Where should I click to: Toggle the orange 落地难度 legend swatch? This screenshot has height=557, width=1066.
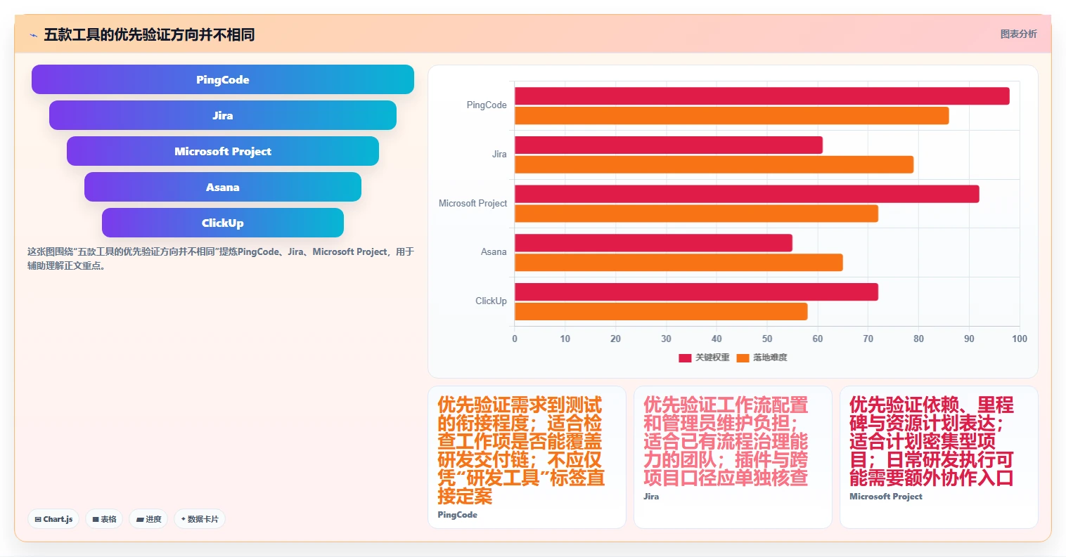(x=743, y=358)
